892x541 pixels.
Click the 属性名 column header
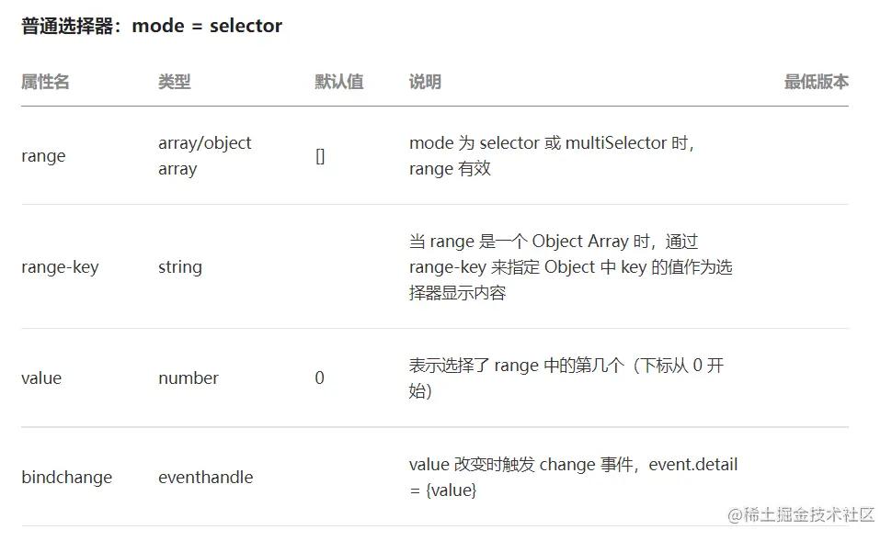(x=45, y=82)
